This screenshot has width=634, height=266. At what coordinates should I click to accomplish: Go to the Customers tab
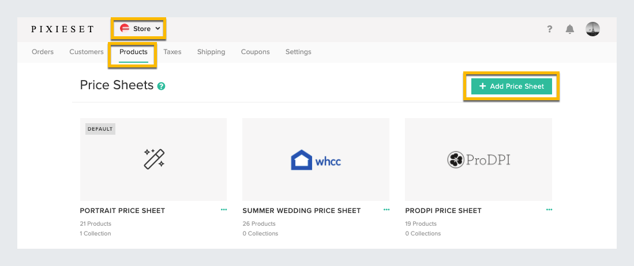point(87,52)
